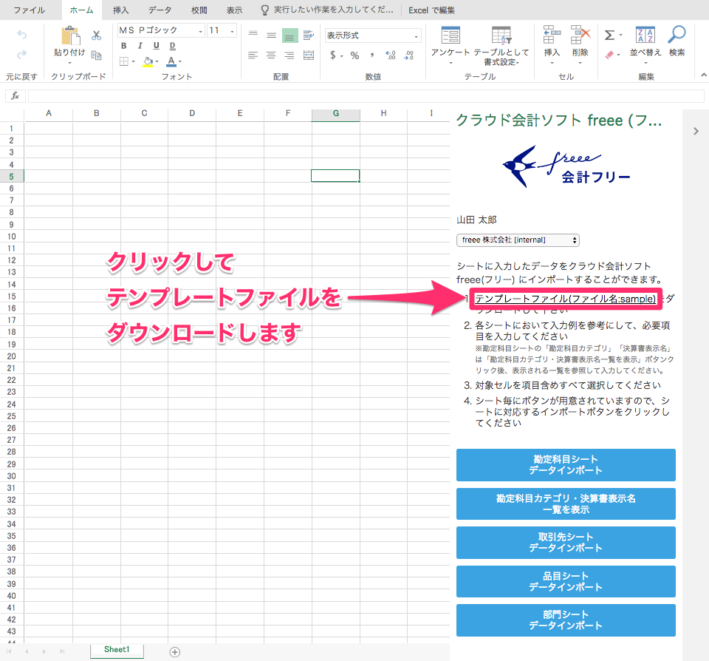The image size is (709, 661).
Task: Add a new sheet with plus icon
Action: [175, 652]
